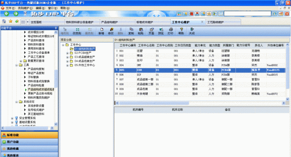This screenshot has width=291, height=157.
Task: Click the header icon just left of search box
Action: tap(221, 14)
